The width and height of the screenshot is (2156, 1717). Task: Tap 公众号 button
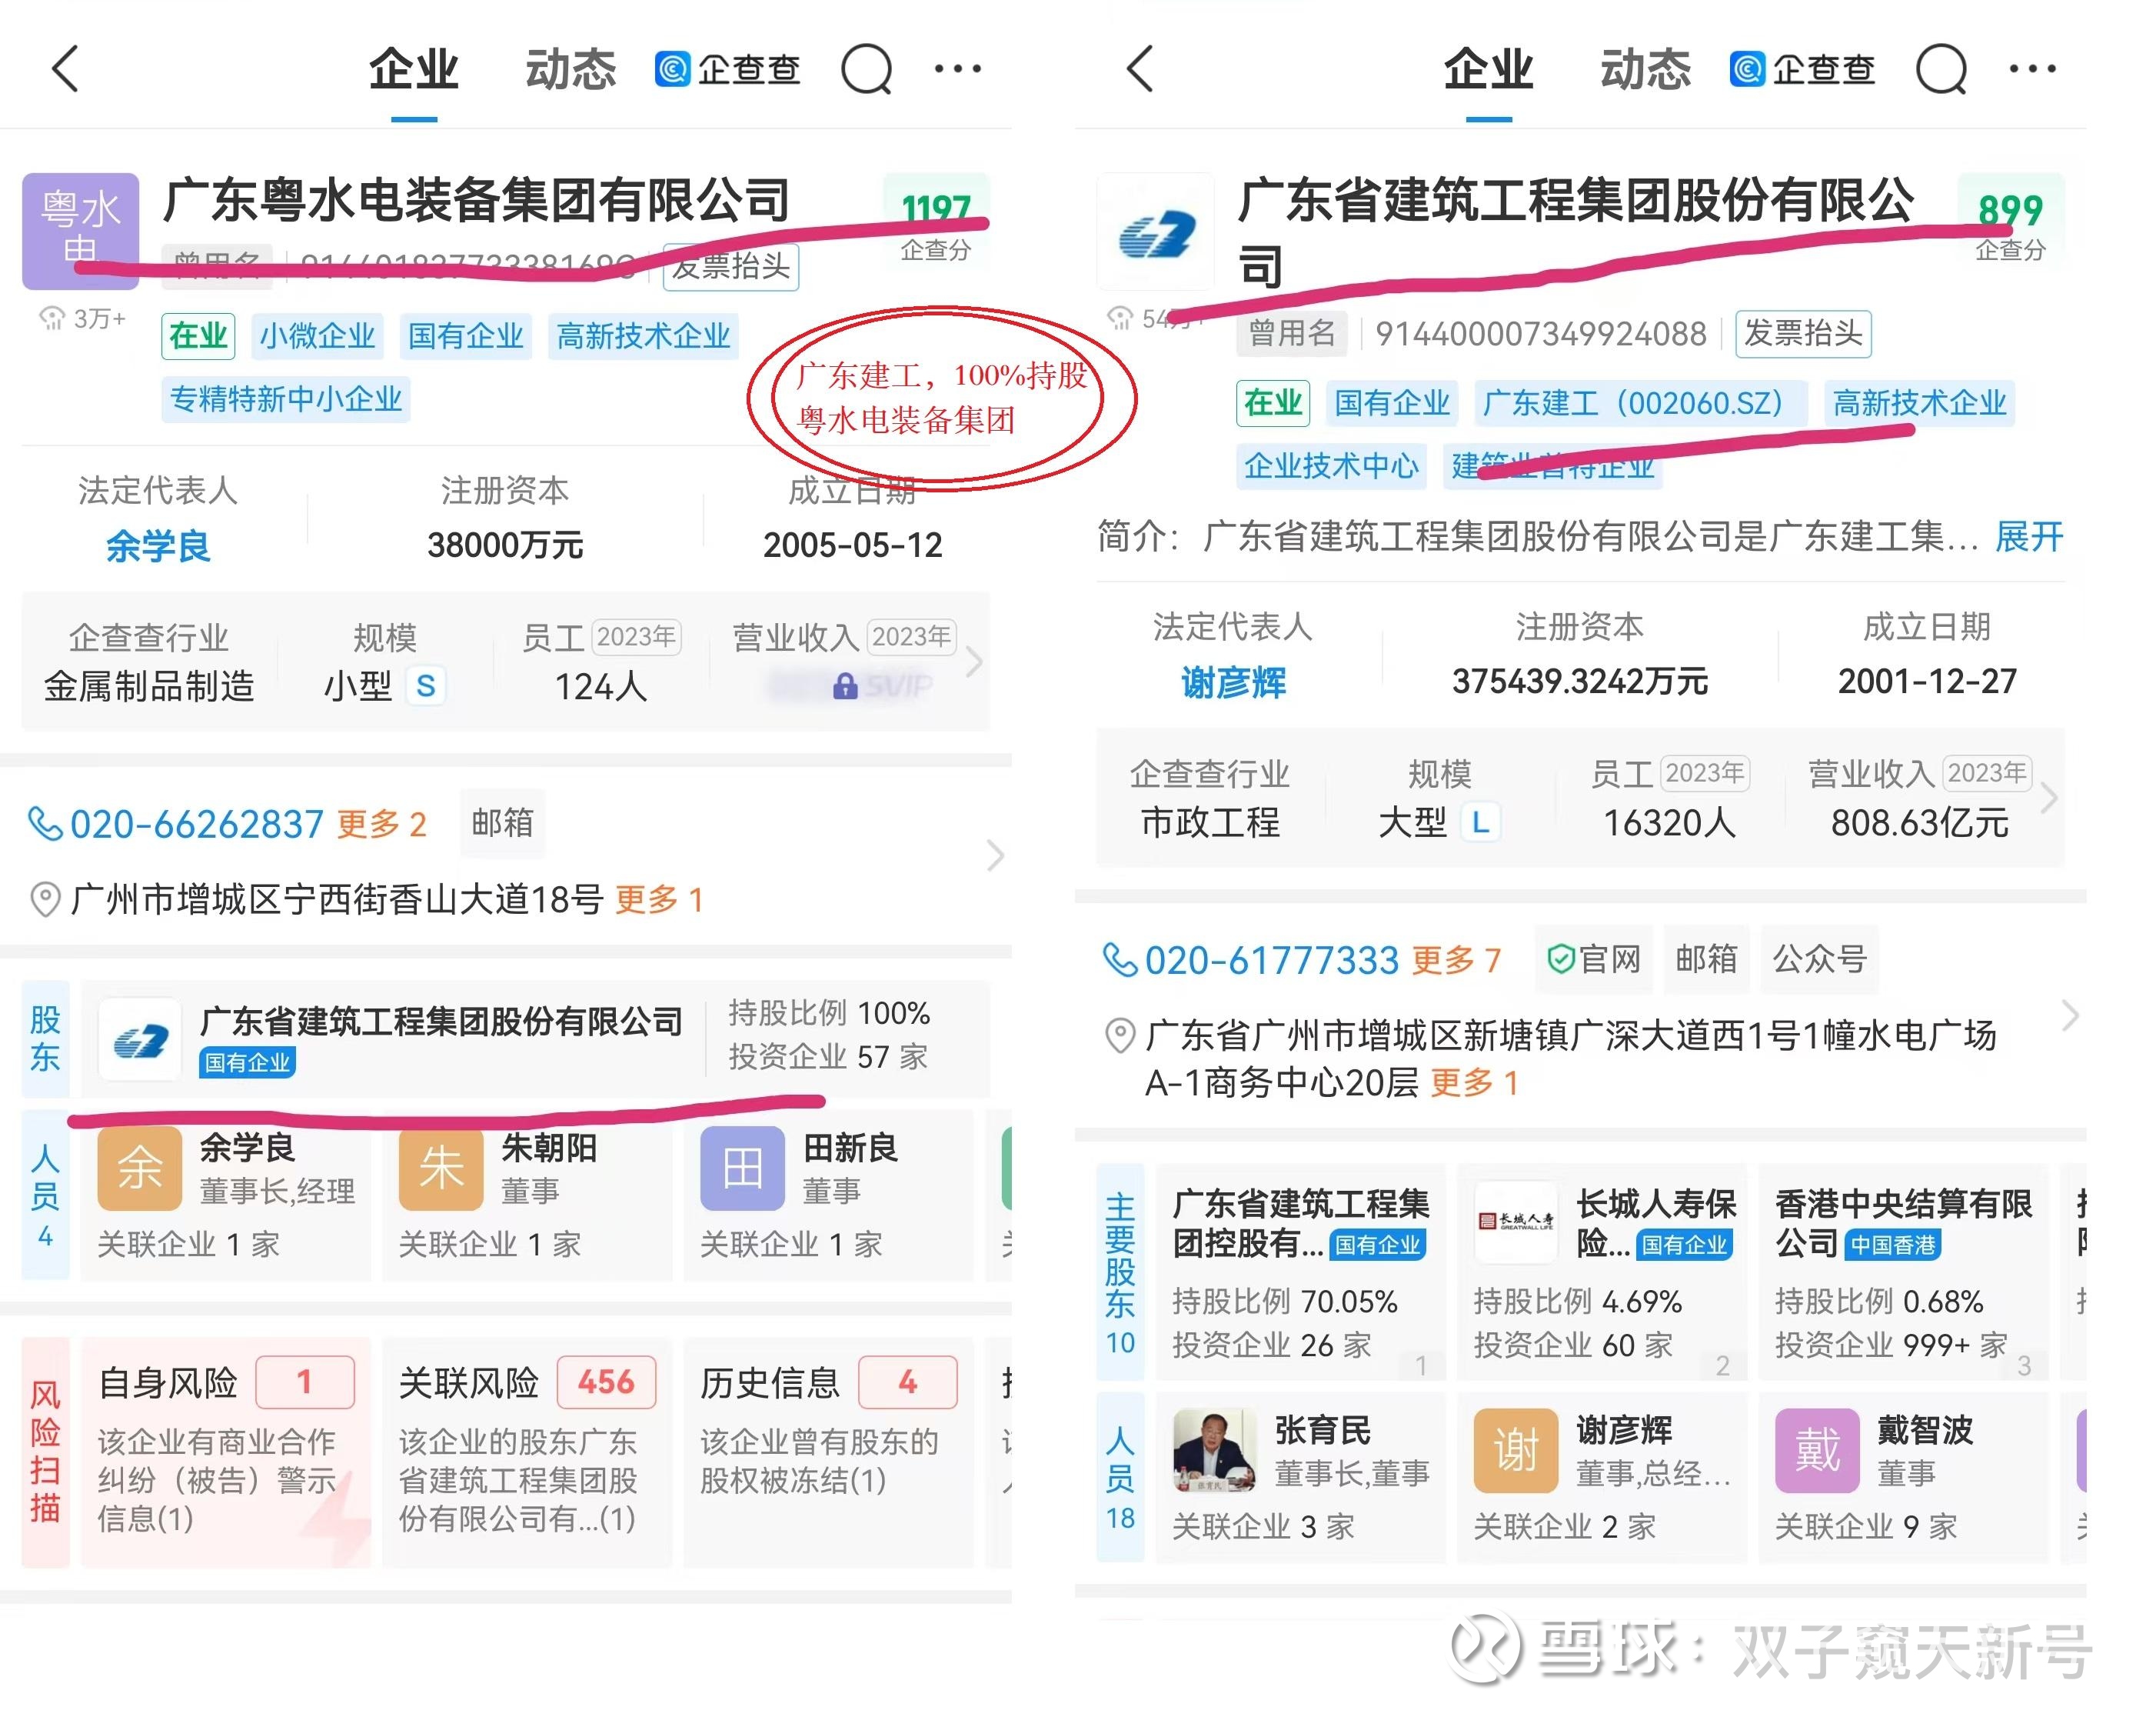tap(1820, 959)
